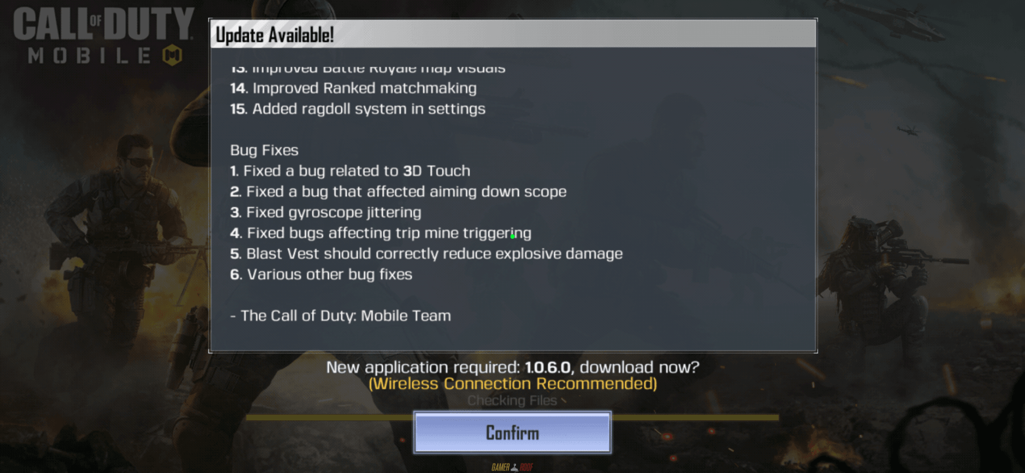This screenshot has height=473, width=1025.
Task: Click the yellow hexagon M emblem
Action: coord(172,55)
